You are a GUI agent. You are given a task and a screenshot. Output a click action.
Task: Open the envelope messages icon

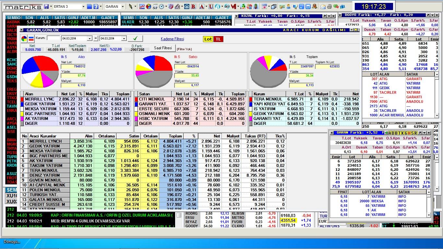point(323,6)
